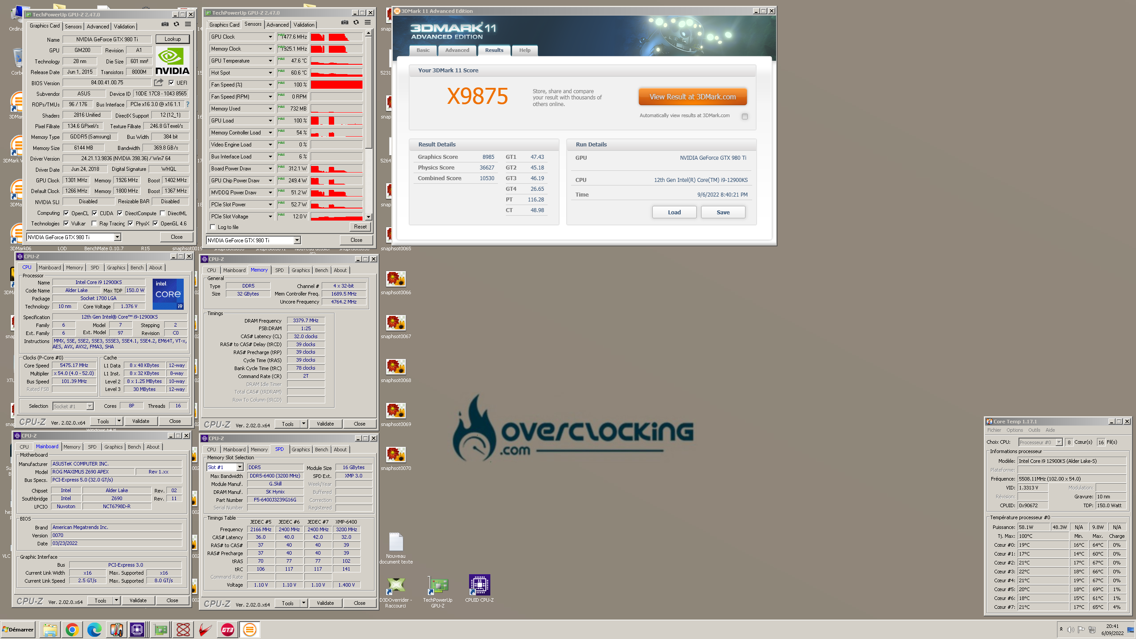Screen dimensions: 1136x639
Task: Check Automatically view results at 3DMark.com
Action: (745, 116)
